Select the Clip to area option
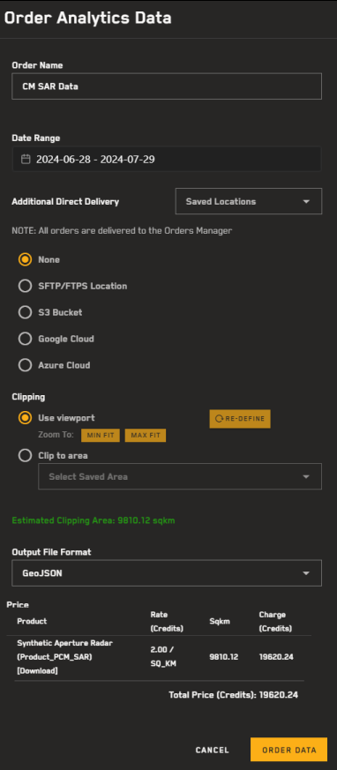Image resolution: width=337 pixels, height=770 pixels. (25, 456)
